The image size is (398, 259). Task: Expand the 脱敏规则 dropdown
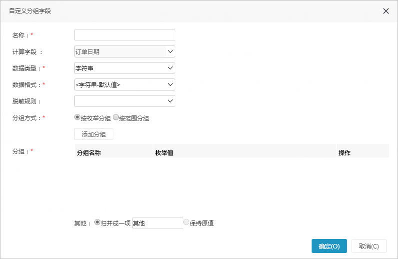(x=125, y=101)
